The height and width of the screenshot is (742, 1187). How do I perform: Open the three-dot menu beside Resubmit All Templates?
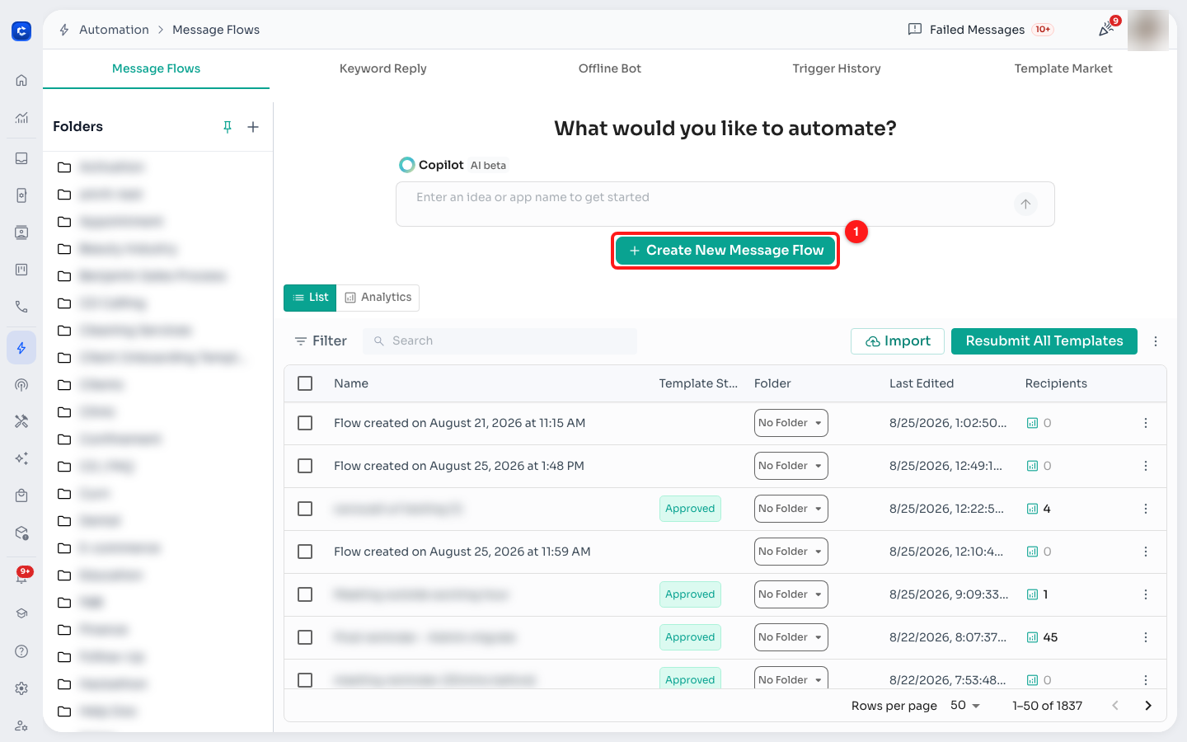coord(1156,341)
